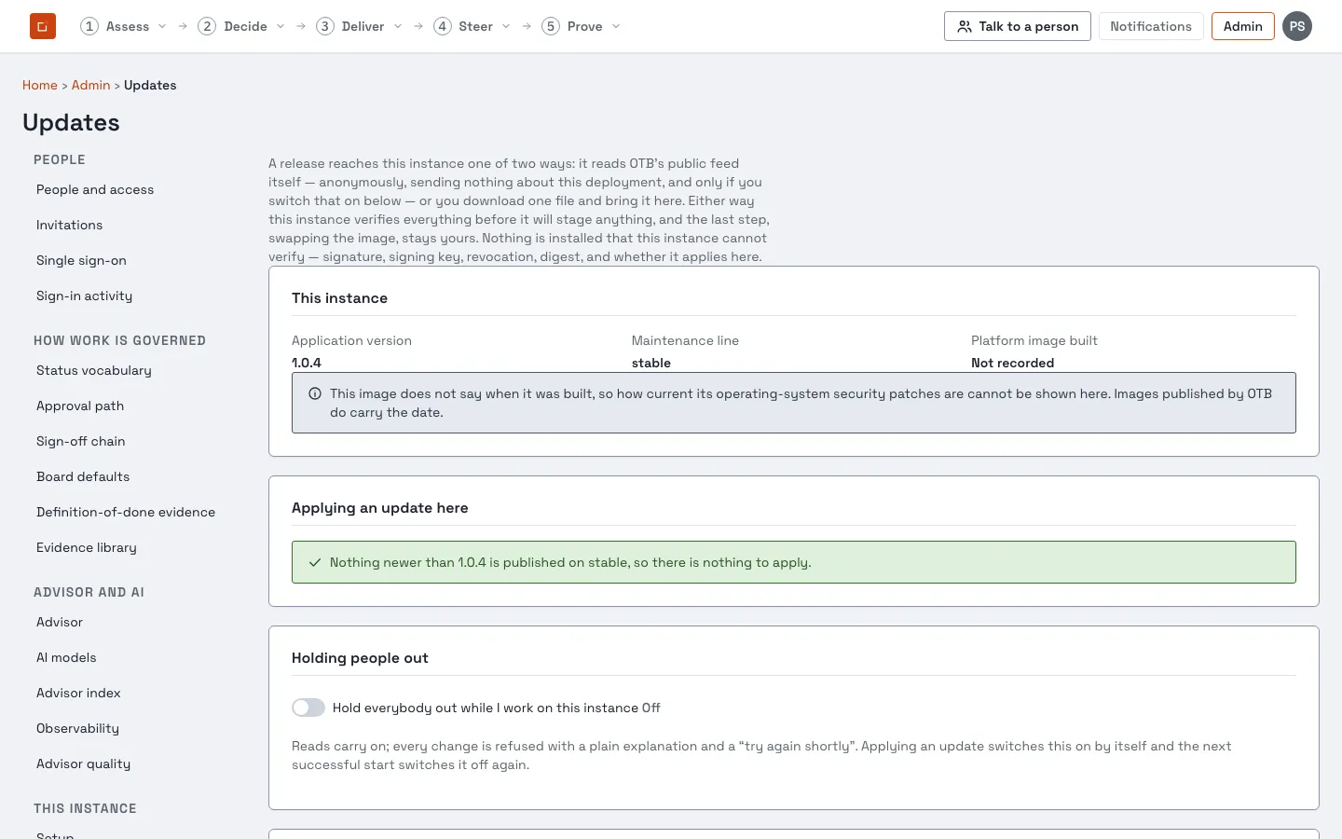Toggle the hold everybody out switch

[308, 708]
